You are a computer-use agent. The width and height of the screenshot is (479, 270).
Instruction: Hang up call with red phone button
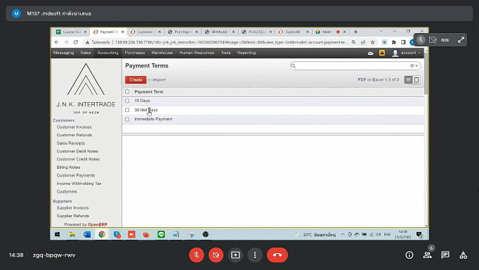coord(277,255)
